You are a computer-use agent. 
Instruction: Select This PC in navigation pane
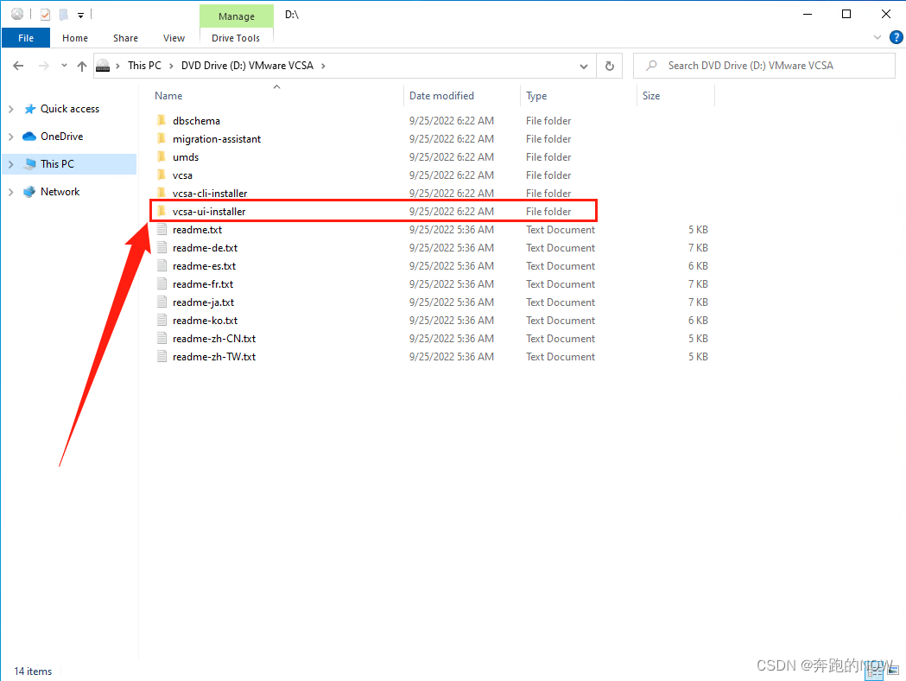pos(69,164)
